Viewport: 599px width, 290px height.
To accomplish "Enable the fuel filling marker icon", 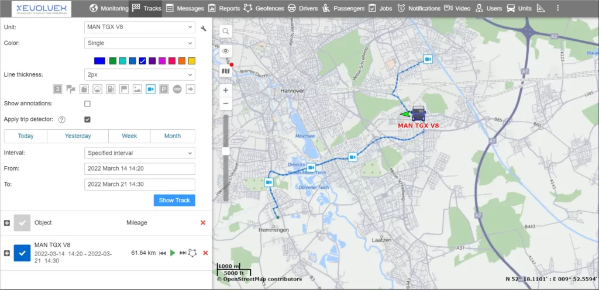I will pyautogui.click(x=110, y=89).
